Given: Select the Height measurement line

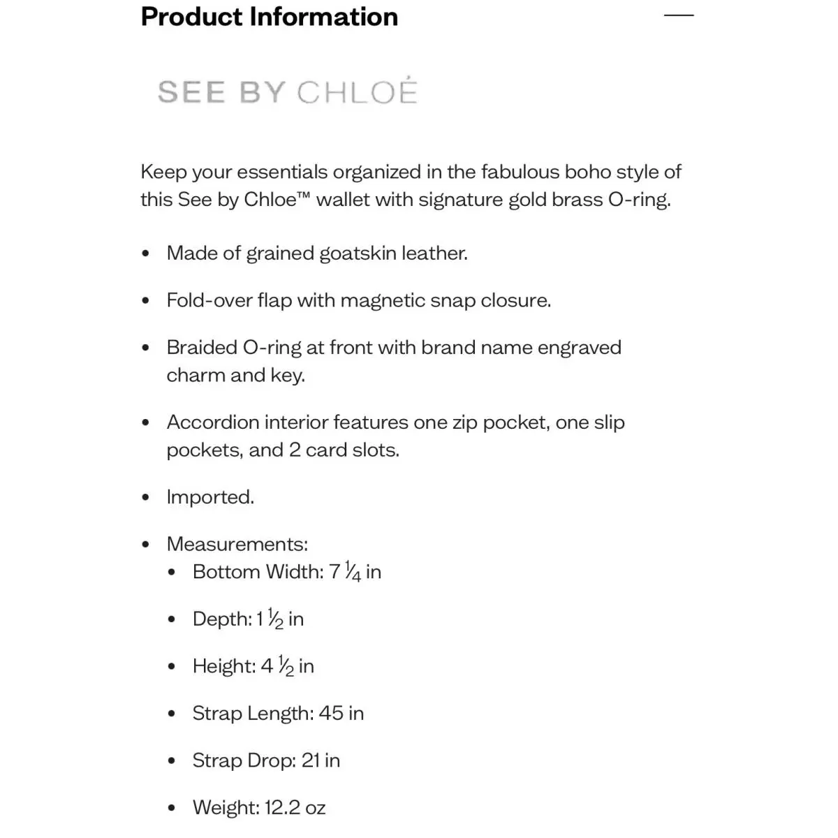Looking at the screenshot, I should (253, 666).
